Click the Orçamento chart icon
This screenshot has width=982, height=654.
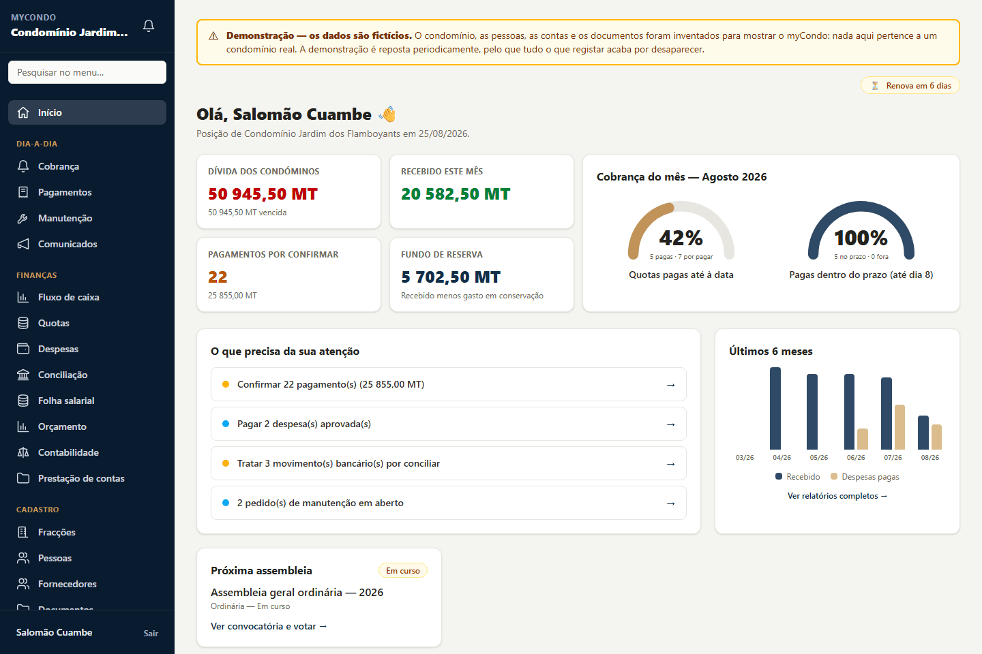click(x=23, y=426)
